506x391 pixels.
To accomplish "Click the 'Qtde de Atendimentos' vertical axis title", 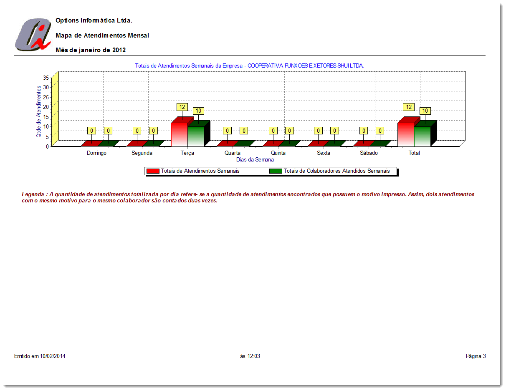I will point(39,111).
